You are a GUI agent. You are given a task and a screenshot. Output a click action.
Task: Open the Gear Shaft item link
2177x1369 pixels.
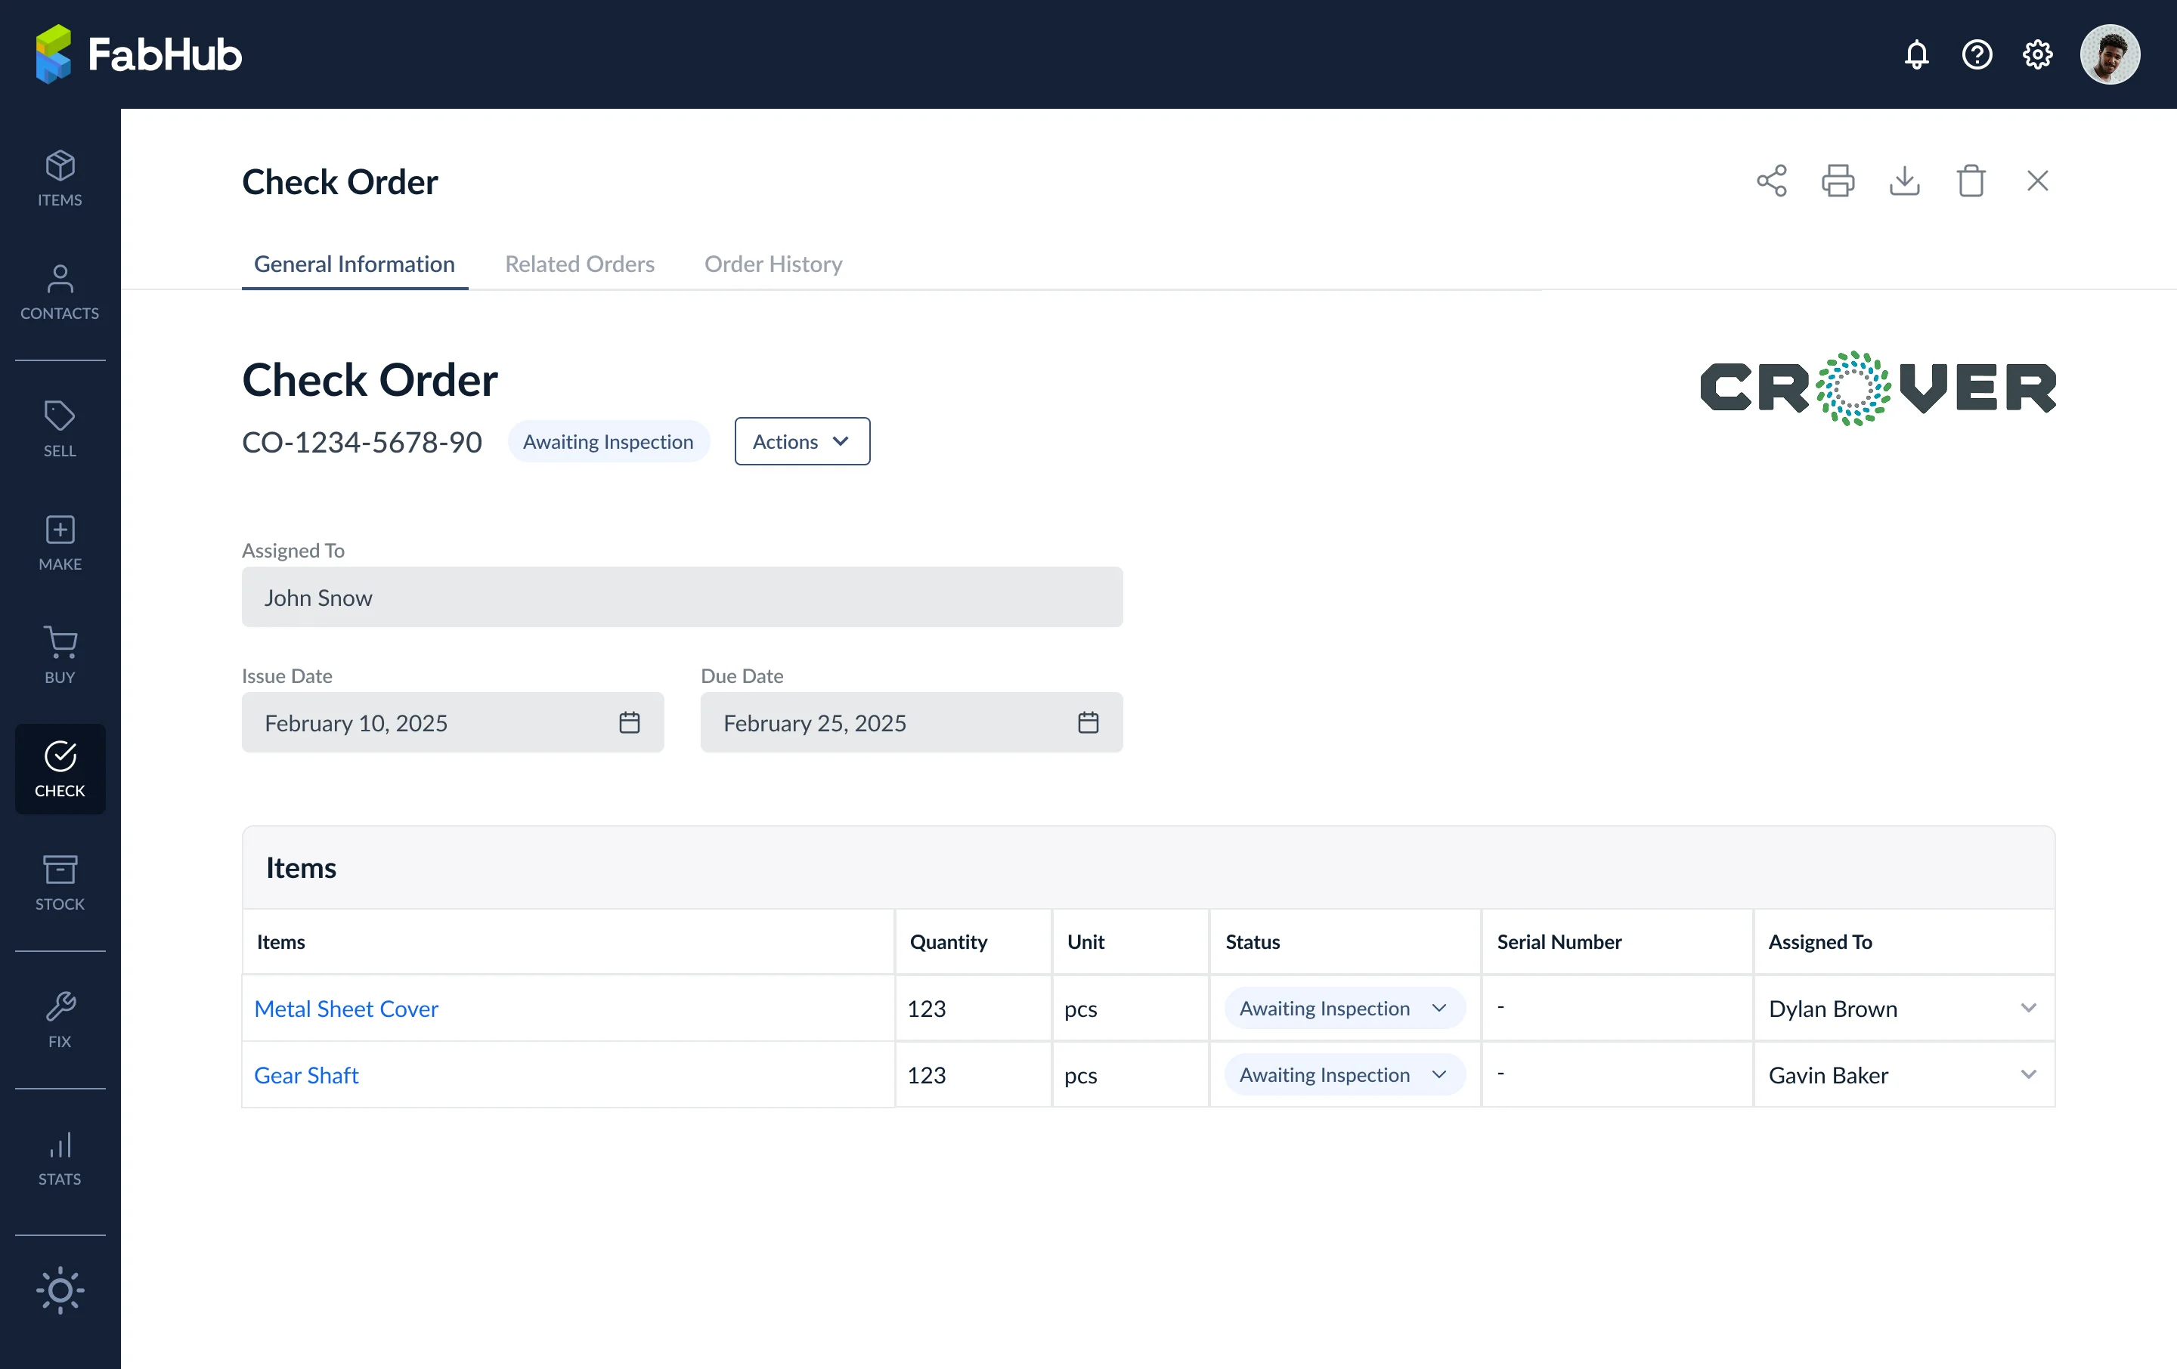tap(305, 1075)
